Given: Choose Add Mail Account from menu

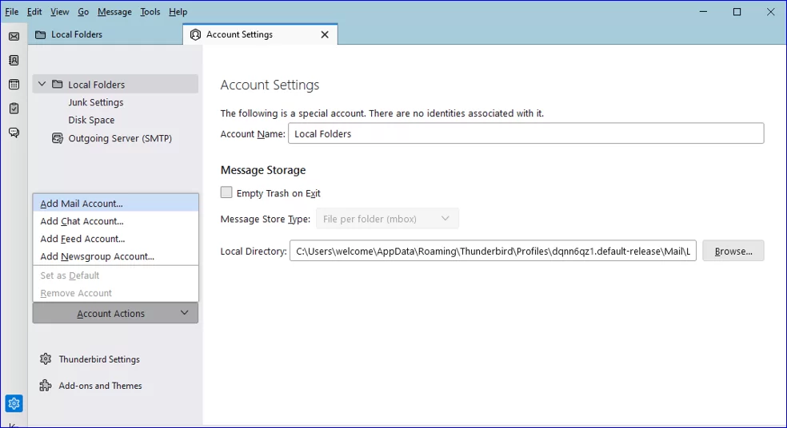Looking at the screenshot, I should point(115,203).
